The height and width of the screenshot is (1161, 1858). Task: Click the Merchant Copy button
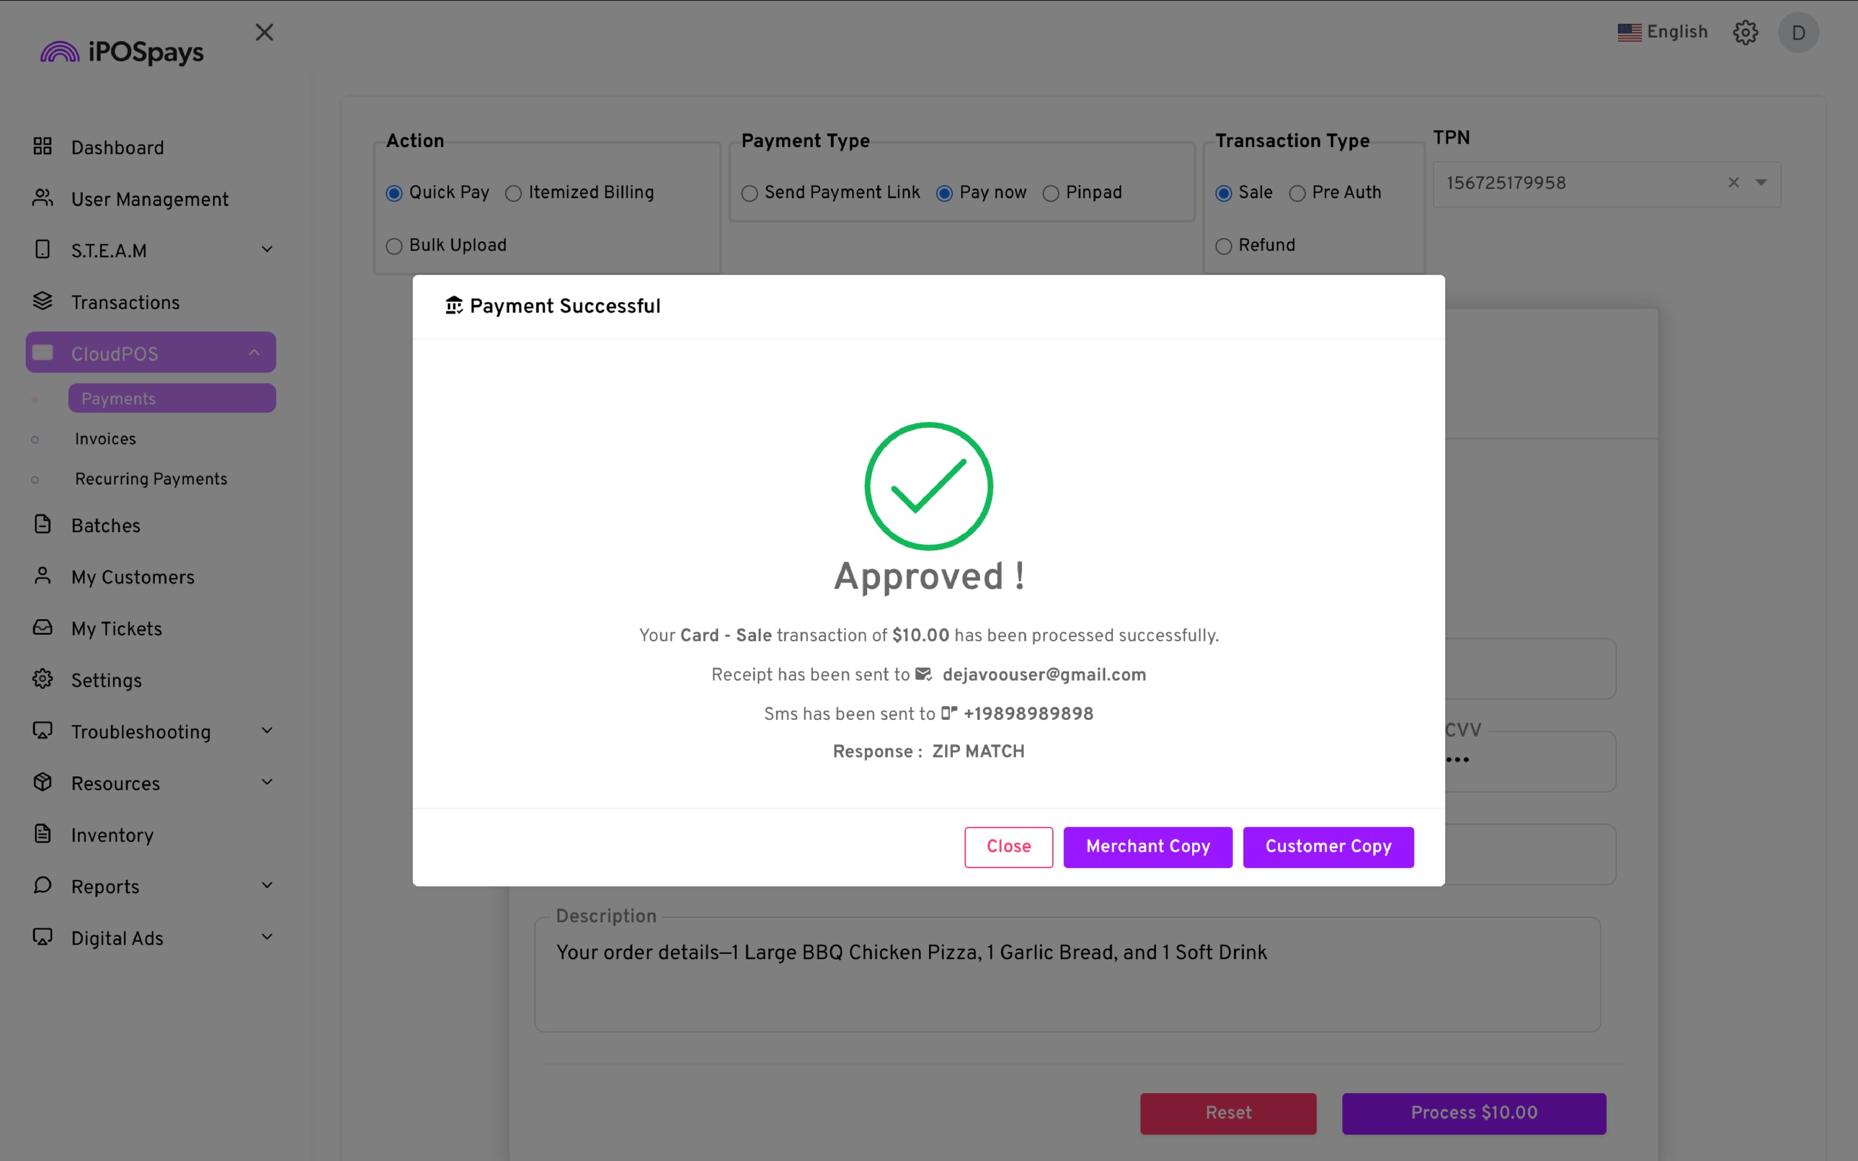[x=1147, y=846]
